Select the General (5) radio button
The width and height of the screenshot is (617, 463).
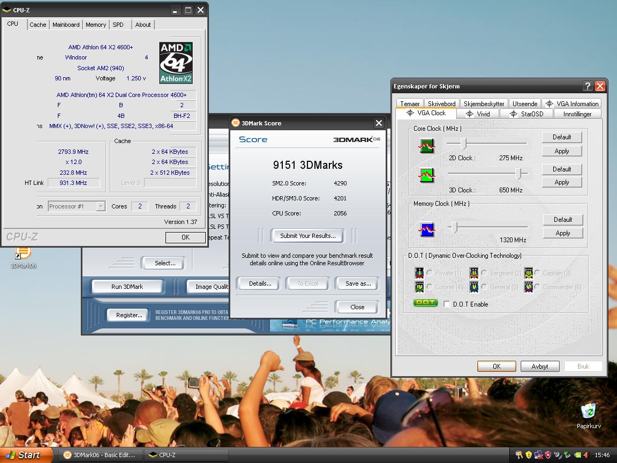[484, 287]
